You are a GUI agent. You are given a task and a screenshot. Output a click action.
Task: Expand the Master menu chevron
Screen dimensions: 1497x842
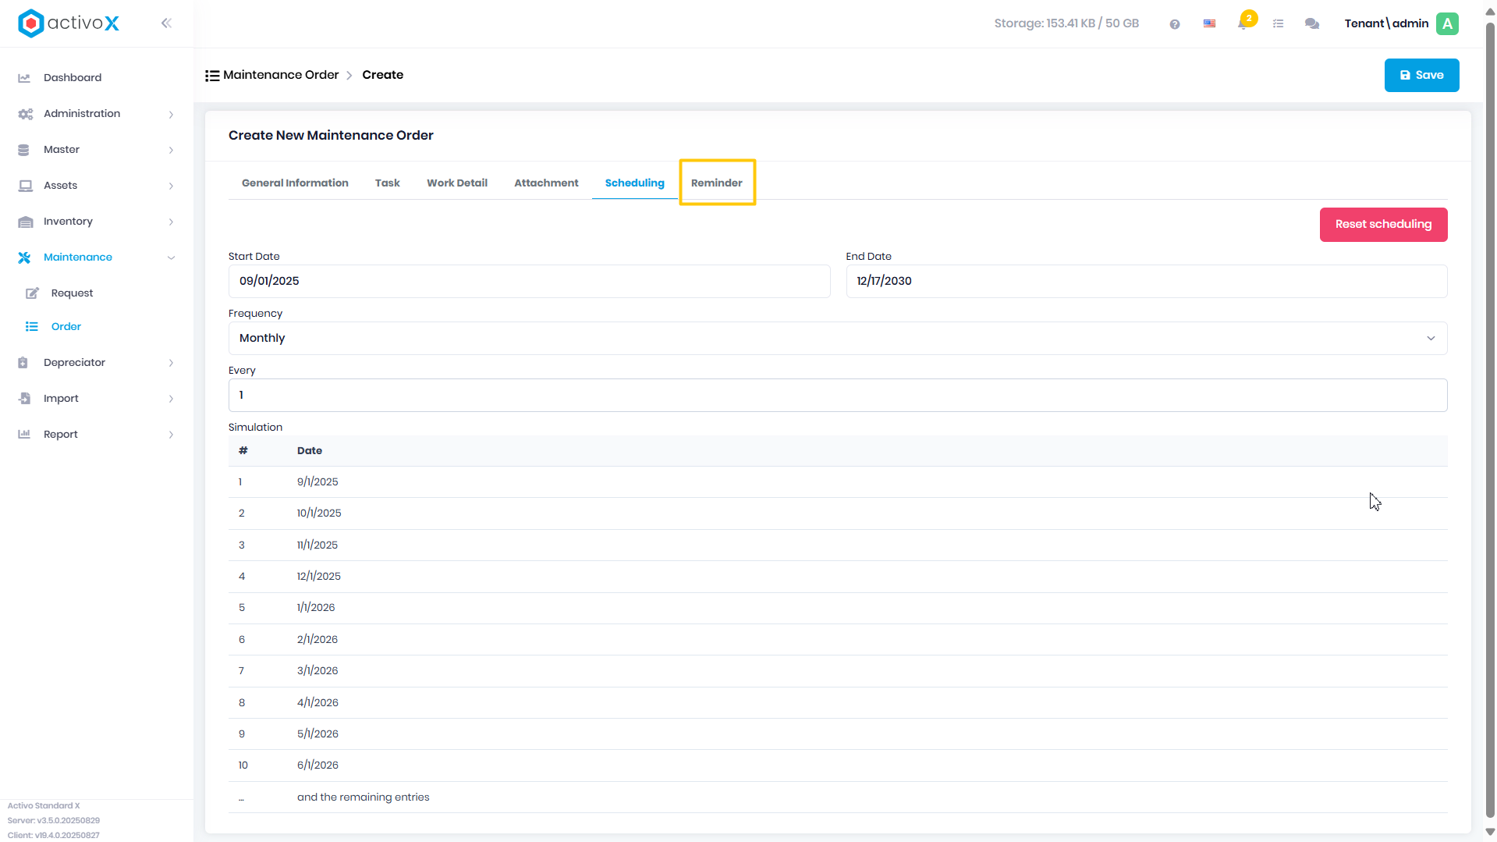click(x=171, y=151)
